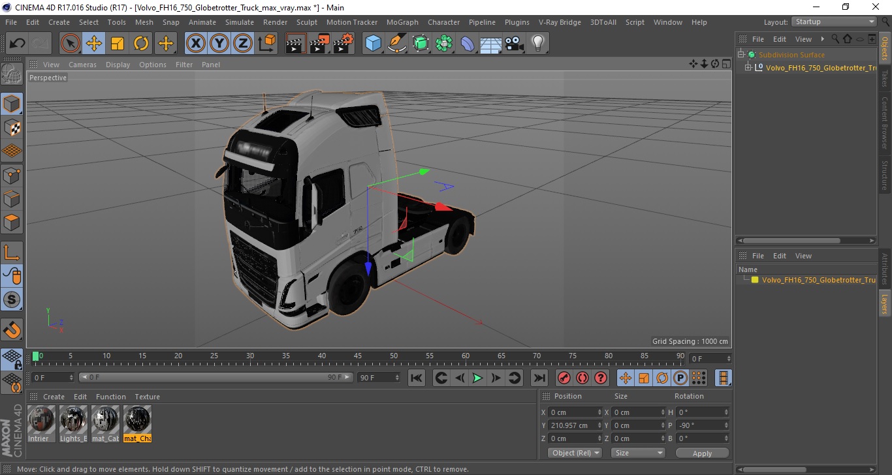Click the Play Forwards button

click(x=478, y=378)
